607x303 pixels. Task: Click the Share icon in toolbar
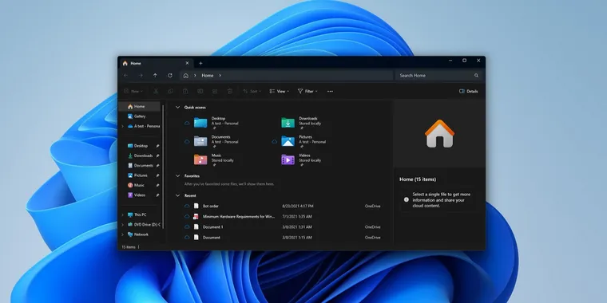215,91
